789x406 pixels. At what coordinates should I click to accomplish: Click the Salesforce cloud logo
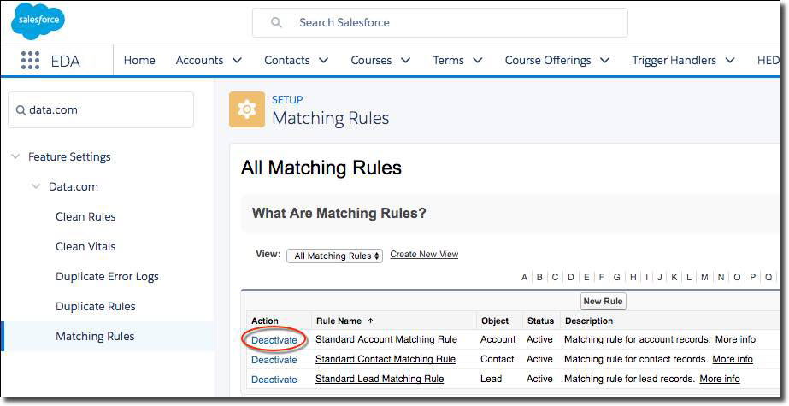click(x=38, y=21)
